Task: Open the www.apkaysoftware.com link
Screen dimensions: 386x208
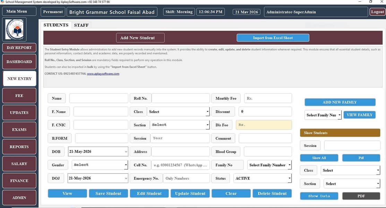Action: pos(103,73)
